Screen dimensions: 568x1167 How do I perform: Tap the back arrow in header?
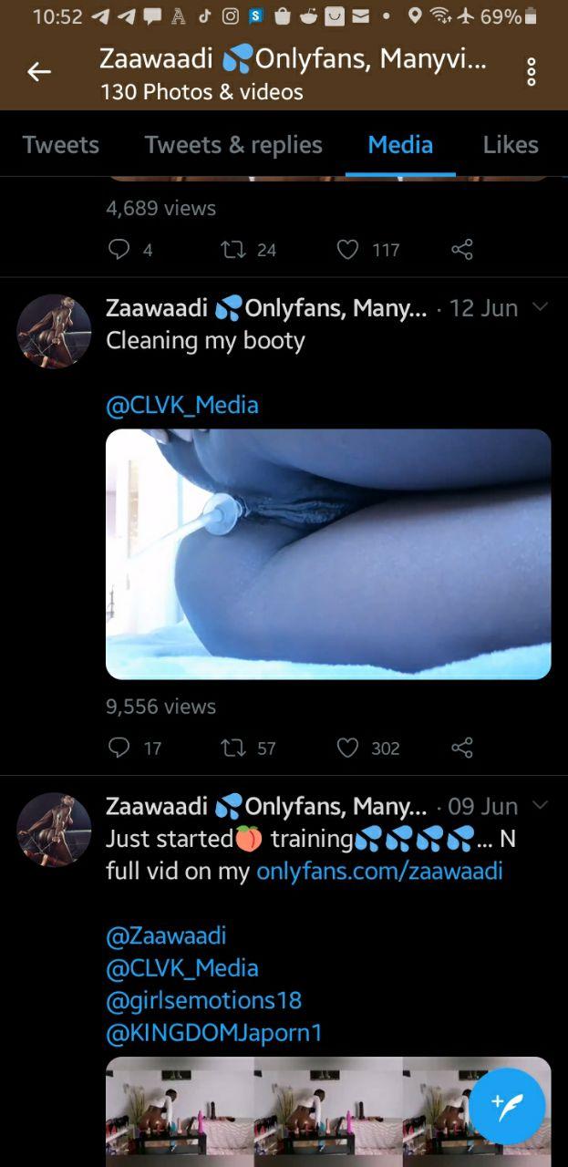point(39,72)
